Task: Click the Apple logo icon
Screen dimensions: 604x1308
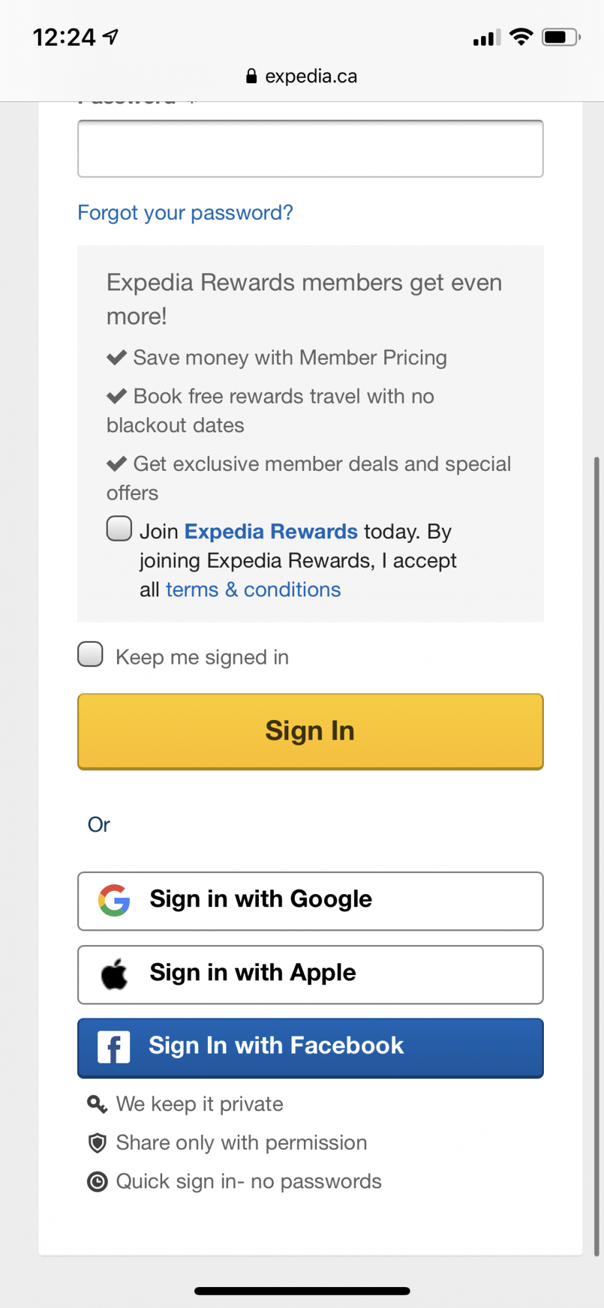Action: coord(114,974)
